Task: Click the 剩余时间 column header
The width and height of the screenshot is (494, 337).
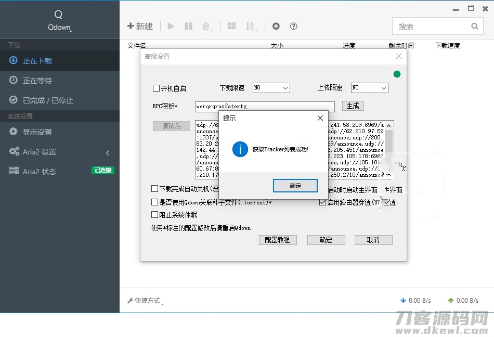Action: tap(401, 46)
